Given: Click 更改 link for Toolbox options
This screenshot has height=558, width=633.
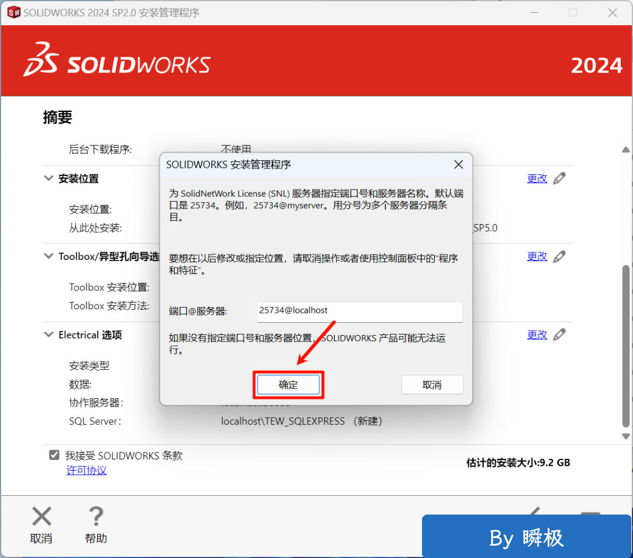Looking at the screenshot, I should 537,256.
